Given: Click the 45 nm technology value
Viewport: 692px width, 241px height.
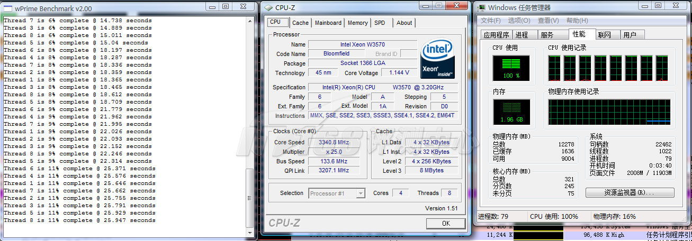Looking at the screenshot, I should click(x=323, y=73).
